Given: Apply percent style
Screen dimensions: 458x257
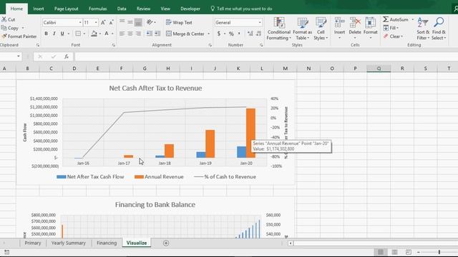Looking at the screenshot, I should click(231, 34).
